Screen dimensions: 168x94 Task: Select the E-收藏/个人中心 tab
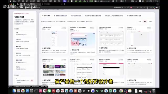(114, 16)
